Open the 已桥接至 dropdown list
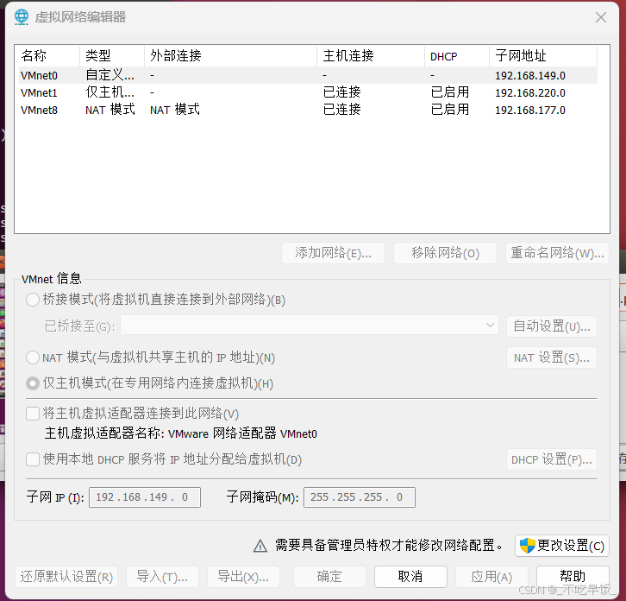Image resolution: width=626 pixels, height=601 pixels. click(x=310, y=326)
